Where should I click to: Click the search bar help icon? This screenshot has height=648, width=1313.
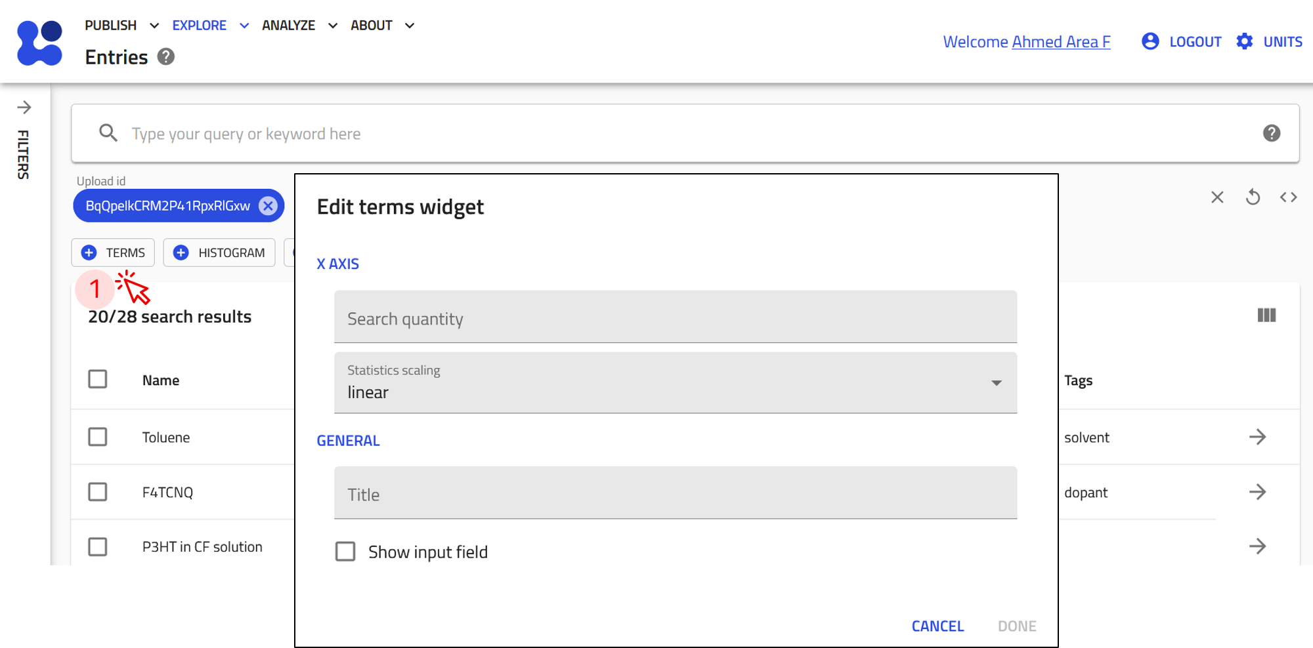click(x=1271, y=133)
